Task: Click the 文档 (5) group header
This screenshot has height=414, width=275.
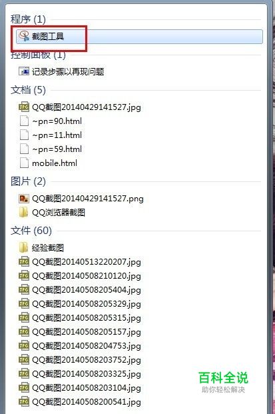Action: pos(28,90)
